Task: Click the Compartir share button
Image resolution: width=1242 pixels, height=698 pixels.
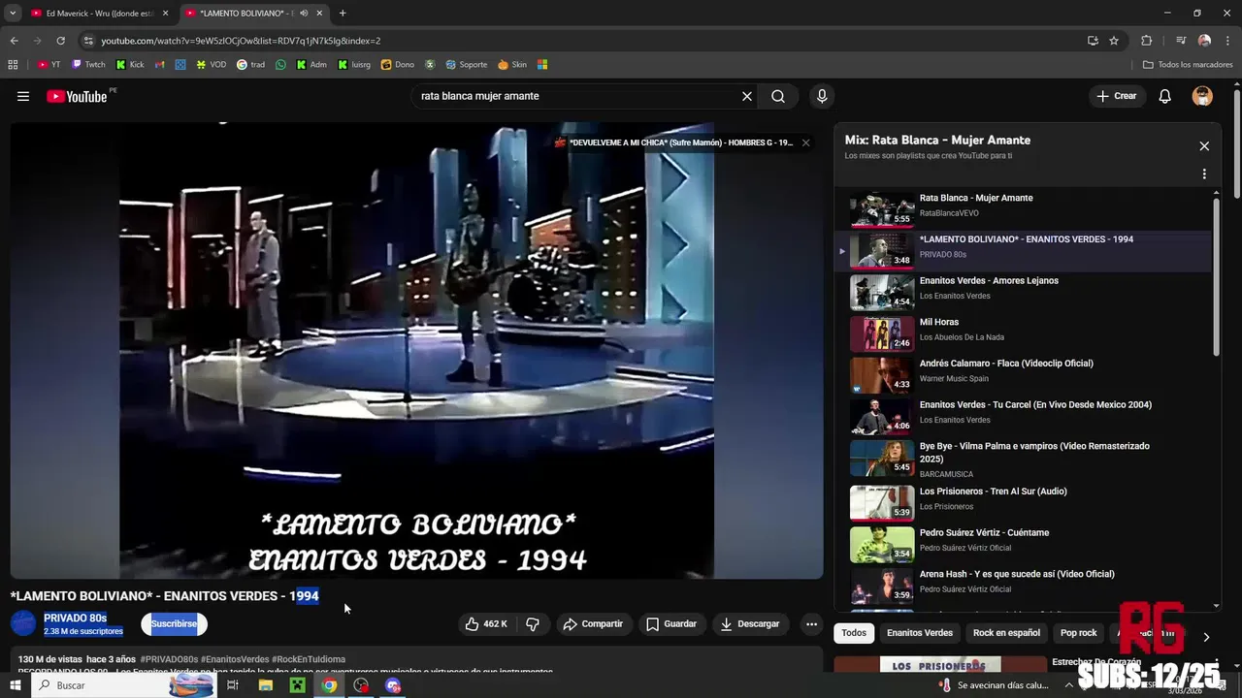Action: point(593,624)
